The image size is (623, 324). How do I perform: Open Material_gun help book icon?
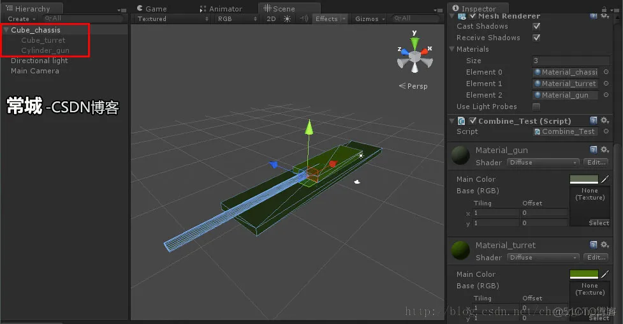[593, 149]
